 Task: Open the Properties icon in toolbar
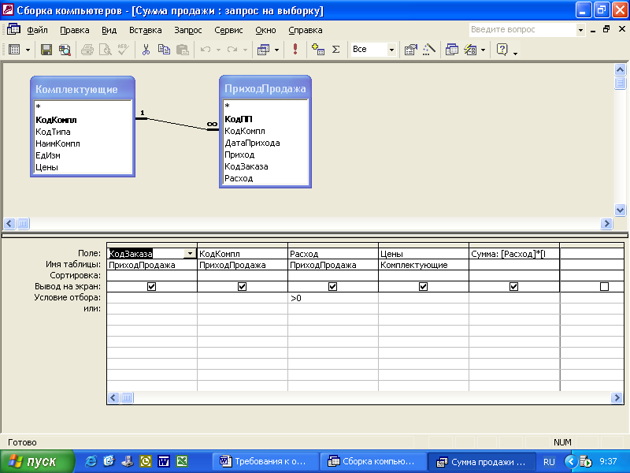click(410, 49)
